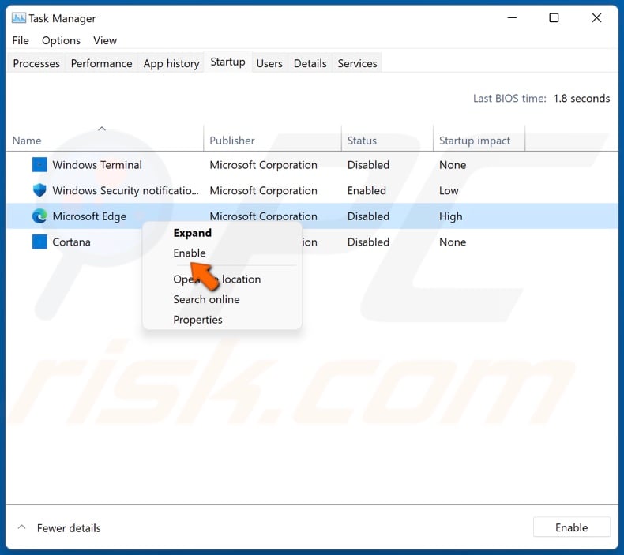Switch to the Users tab

click(269, 63)
